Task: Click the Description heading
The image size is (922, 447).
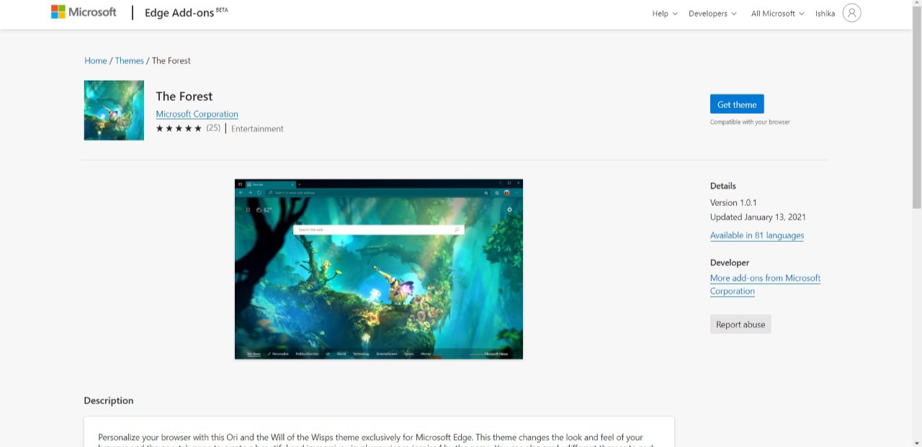Action: coord(109,400)
